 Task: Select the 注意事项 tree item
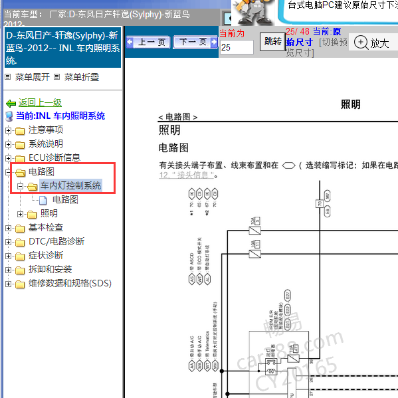coord(46,130)
